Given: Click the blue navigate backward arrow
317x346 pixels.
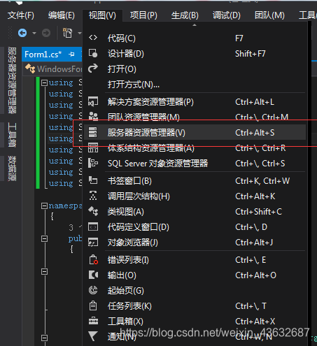Looking at the screenshot, I should pyautogui.click(x=22, y=33).
